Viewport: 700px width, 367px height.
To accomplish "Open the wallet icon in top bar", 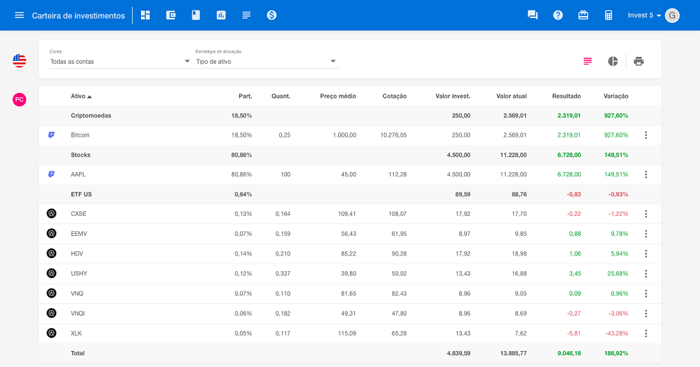I will pos(171,15).
